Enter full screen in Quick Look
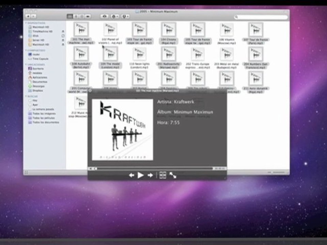The height and width of the screenshot is (245, 327). [173, 175]
